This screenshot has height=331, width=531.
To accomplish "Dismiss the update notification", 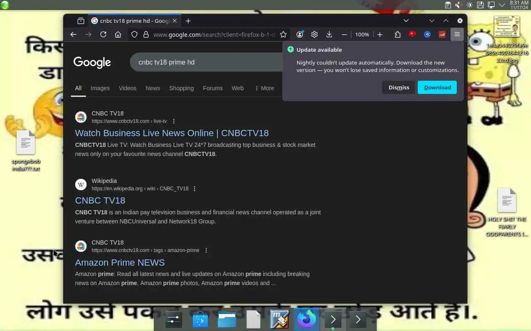I will (399, 87).
